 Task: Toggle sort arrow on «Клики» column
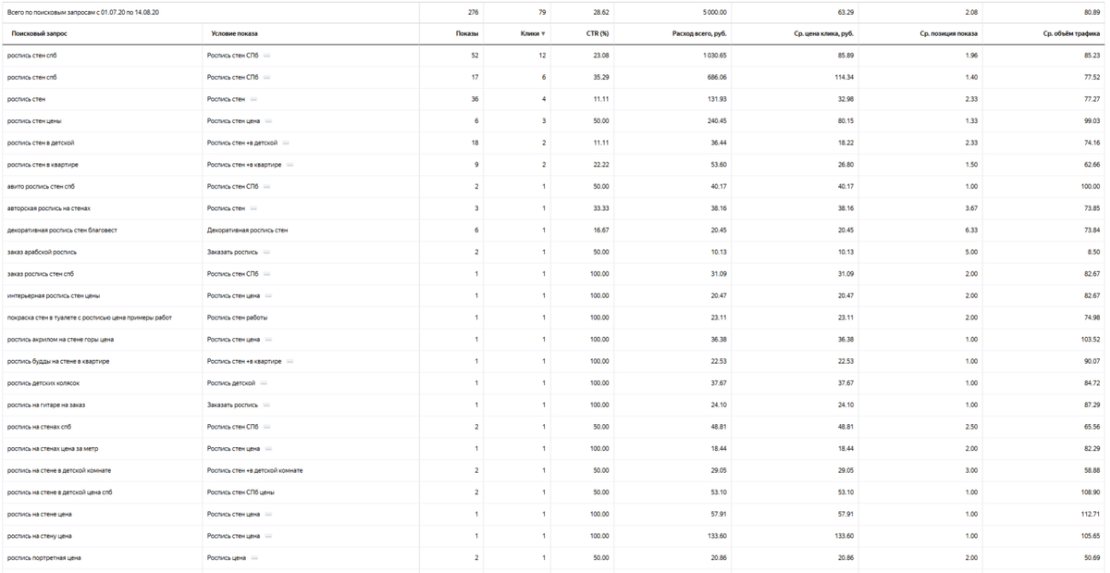tap(543, 33)
